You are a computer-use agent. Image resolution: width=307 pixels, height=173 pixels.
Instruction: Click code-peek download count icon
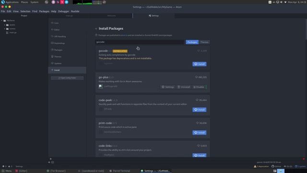point(197,100)
